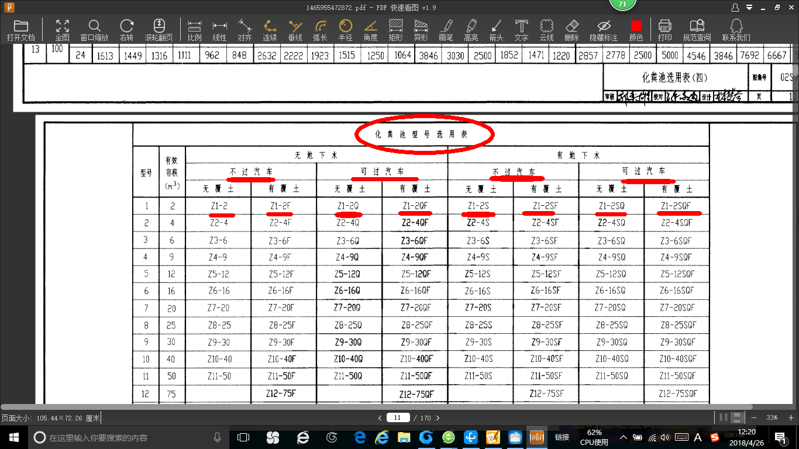
Task: Select the 垂线 perpendicular line tool
Action: tap(295, 30)
